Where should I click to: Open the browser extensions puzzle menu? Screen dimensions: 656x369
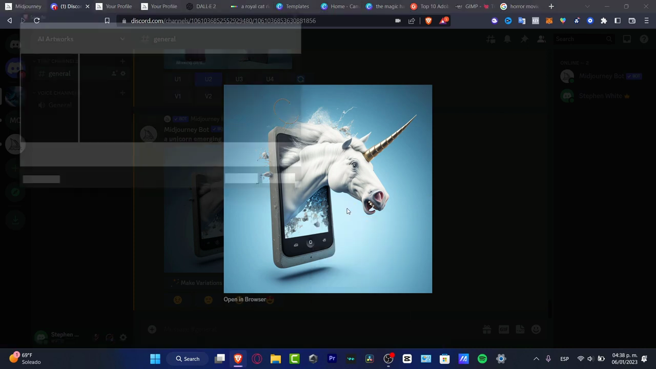pos(604,20)
